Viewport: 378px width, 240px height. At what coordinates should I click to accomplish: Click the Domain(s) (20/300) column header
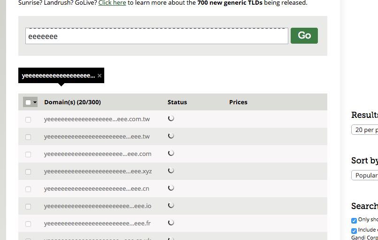(x=72, y=102)
